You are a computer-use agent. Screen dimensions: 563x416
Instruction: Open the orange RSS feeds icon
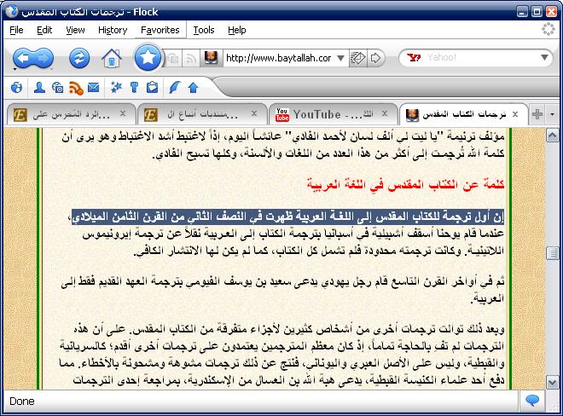point(76,87)
